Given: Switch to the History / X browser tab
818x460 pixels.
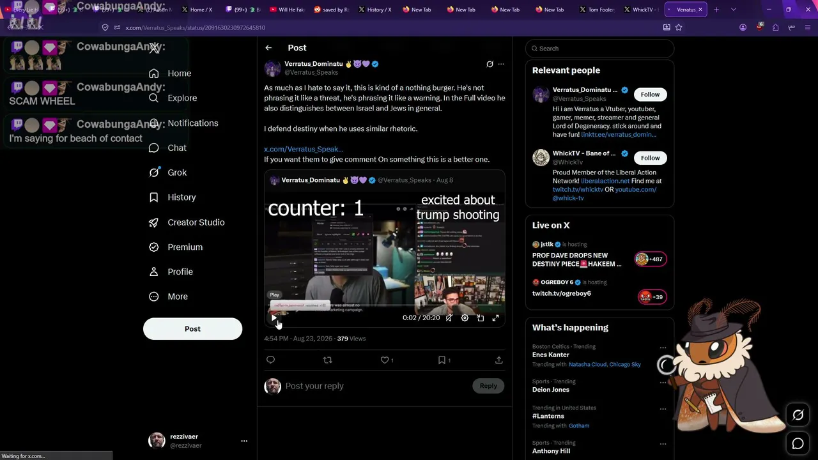Looking at the screenshot, I should (x=375, y=10).
